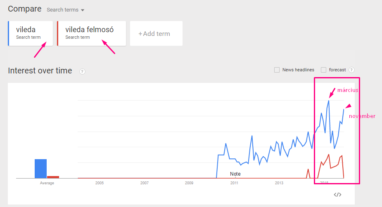The width and height of the screenshot is (382, 207).
Task: Click the 2005 label on time axis
Action: click(100, 183)
